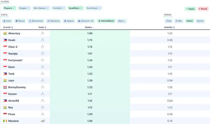Click the team logo in Squigly's row
210x124 pixels.
(42, 53)
